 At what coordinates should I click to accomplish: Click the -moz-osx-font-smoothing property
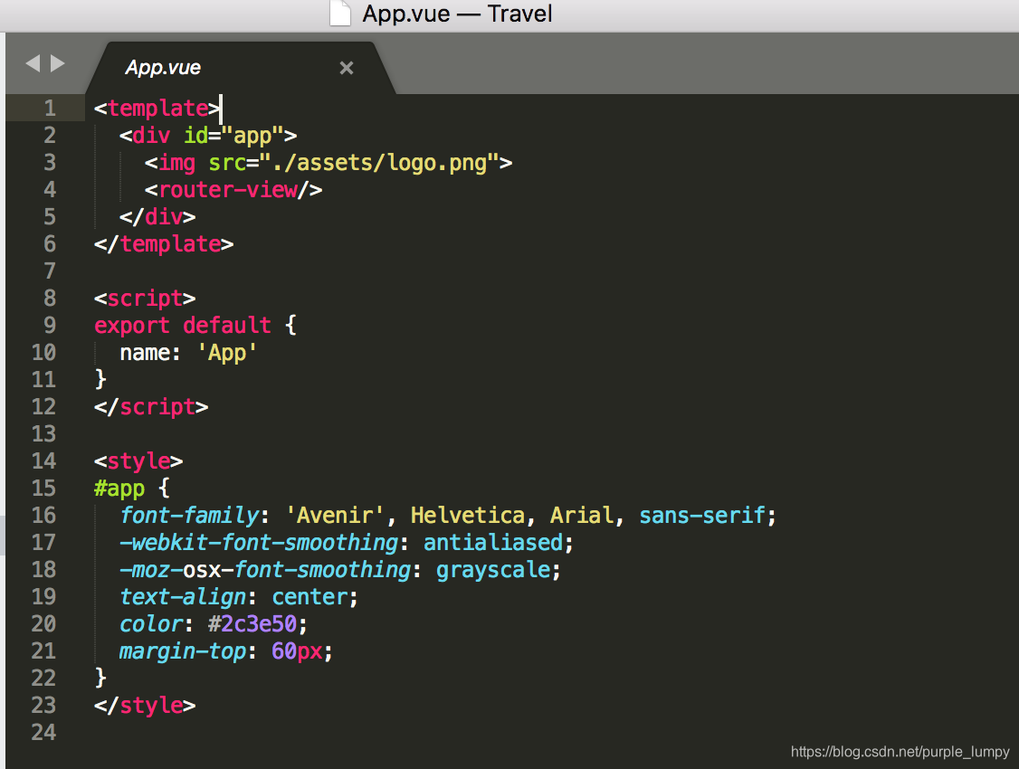pyautogui.click(x=266, y=570)
